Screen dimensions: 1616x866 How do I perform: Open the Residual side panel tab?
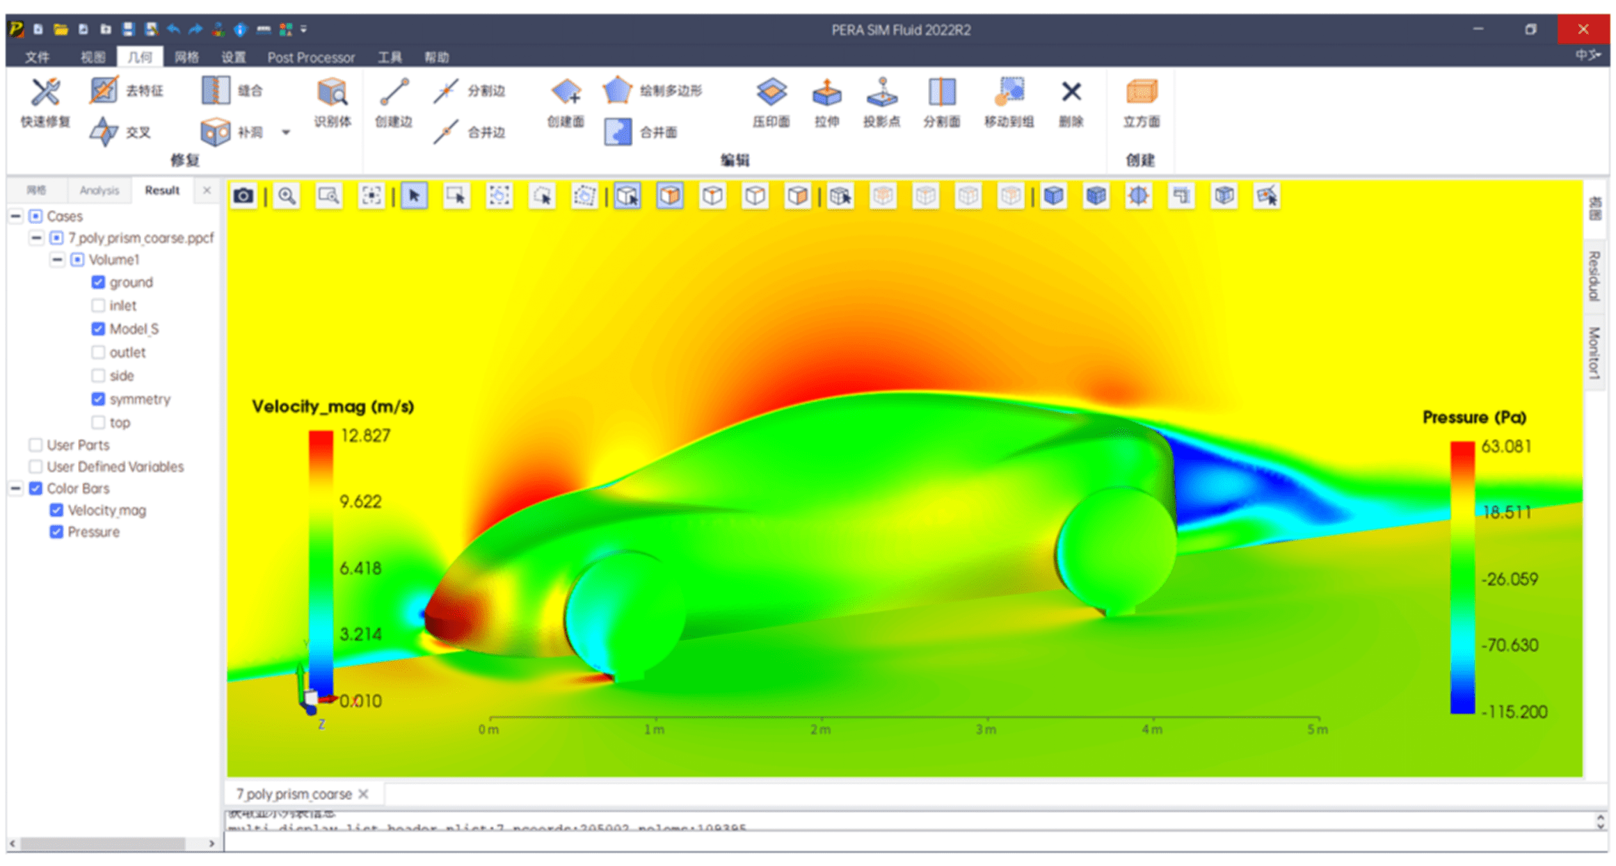[1594, 276]
